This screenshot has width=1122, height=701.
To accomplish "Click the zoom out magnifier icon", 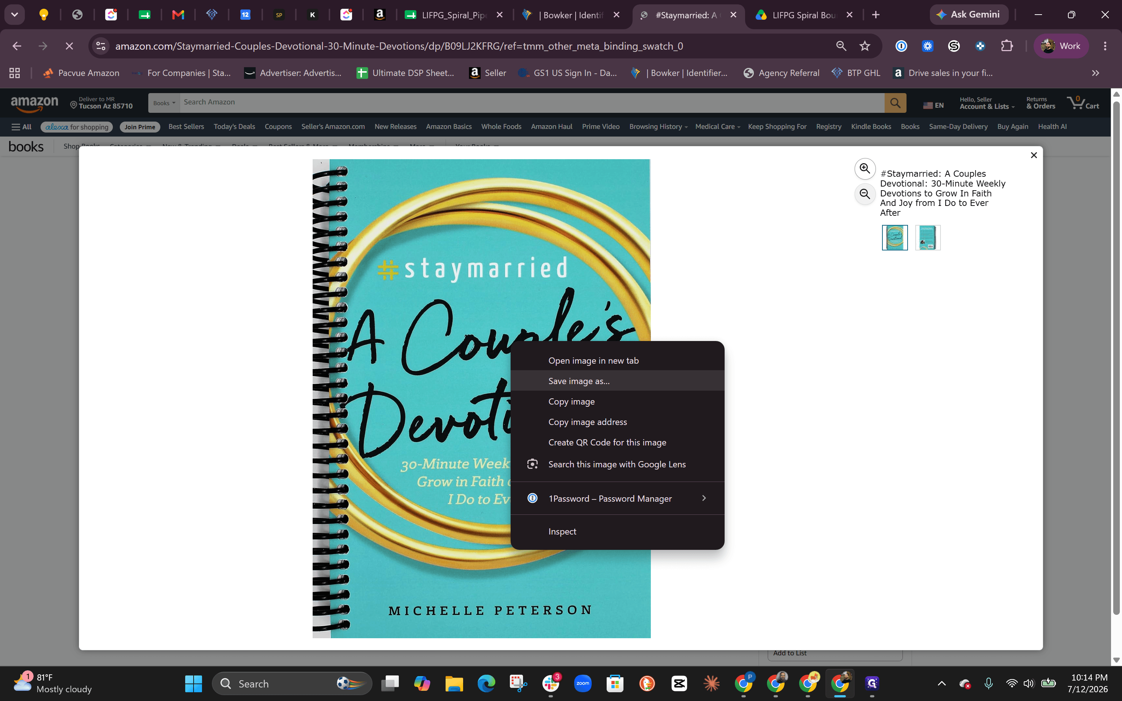I will (x=865, y=194).
